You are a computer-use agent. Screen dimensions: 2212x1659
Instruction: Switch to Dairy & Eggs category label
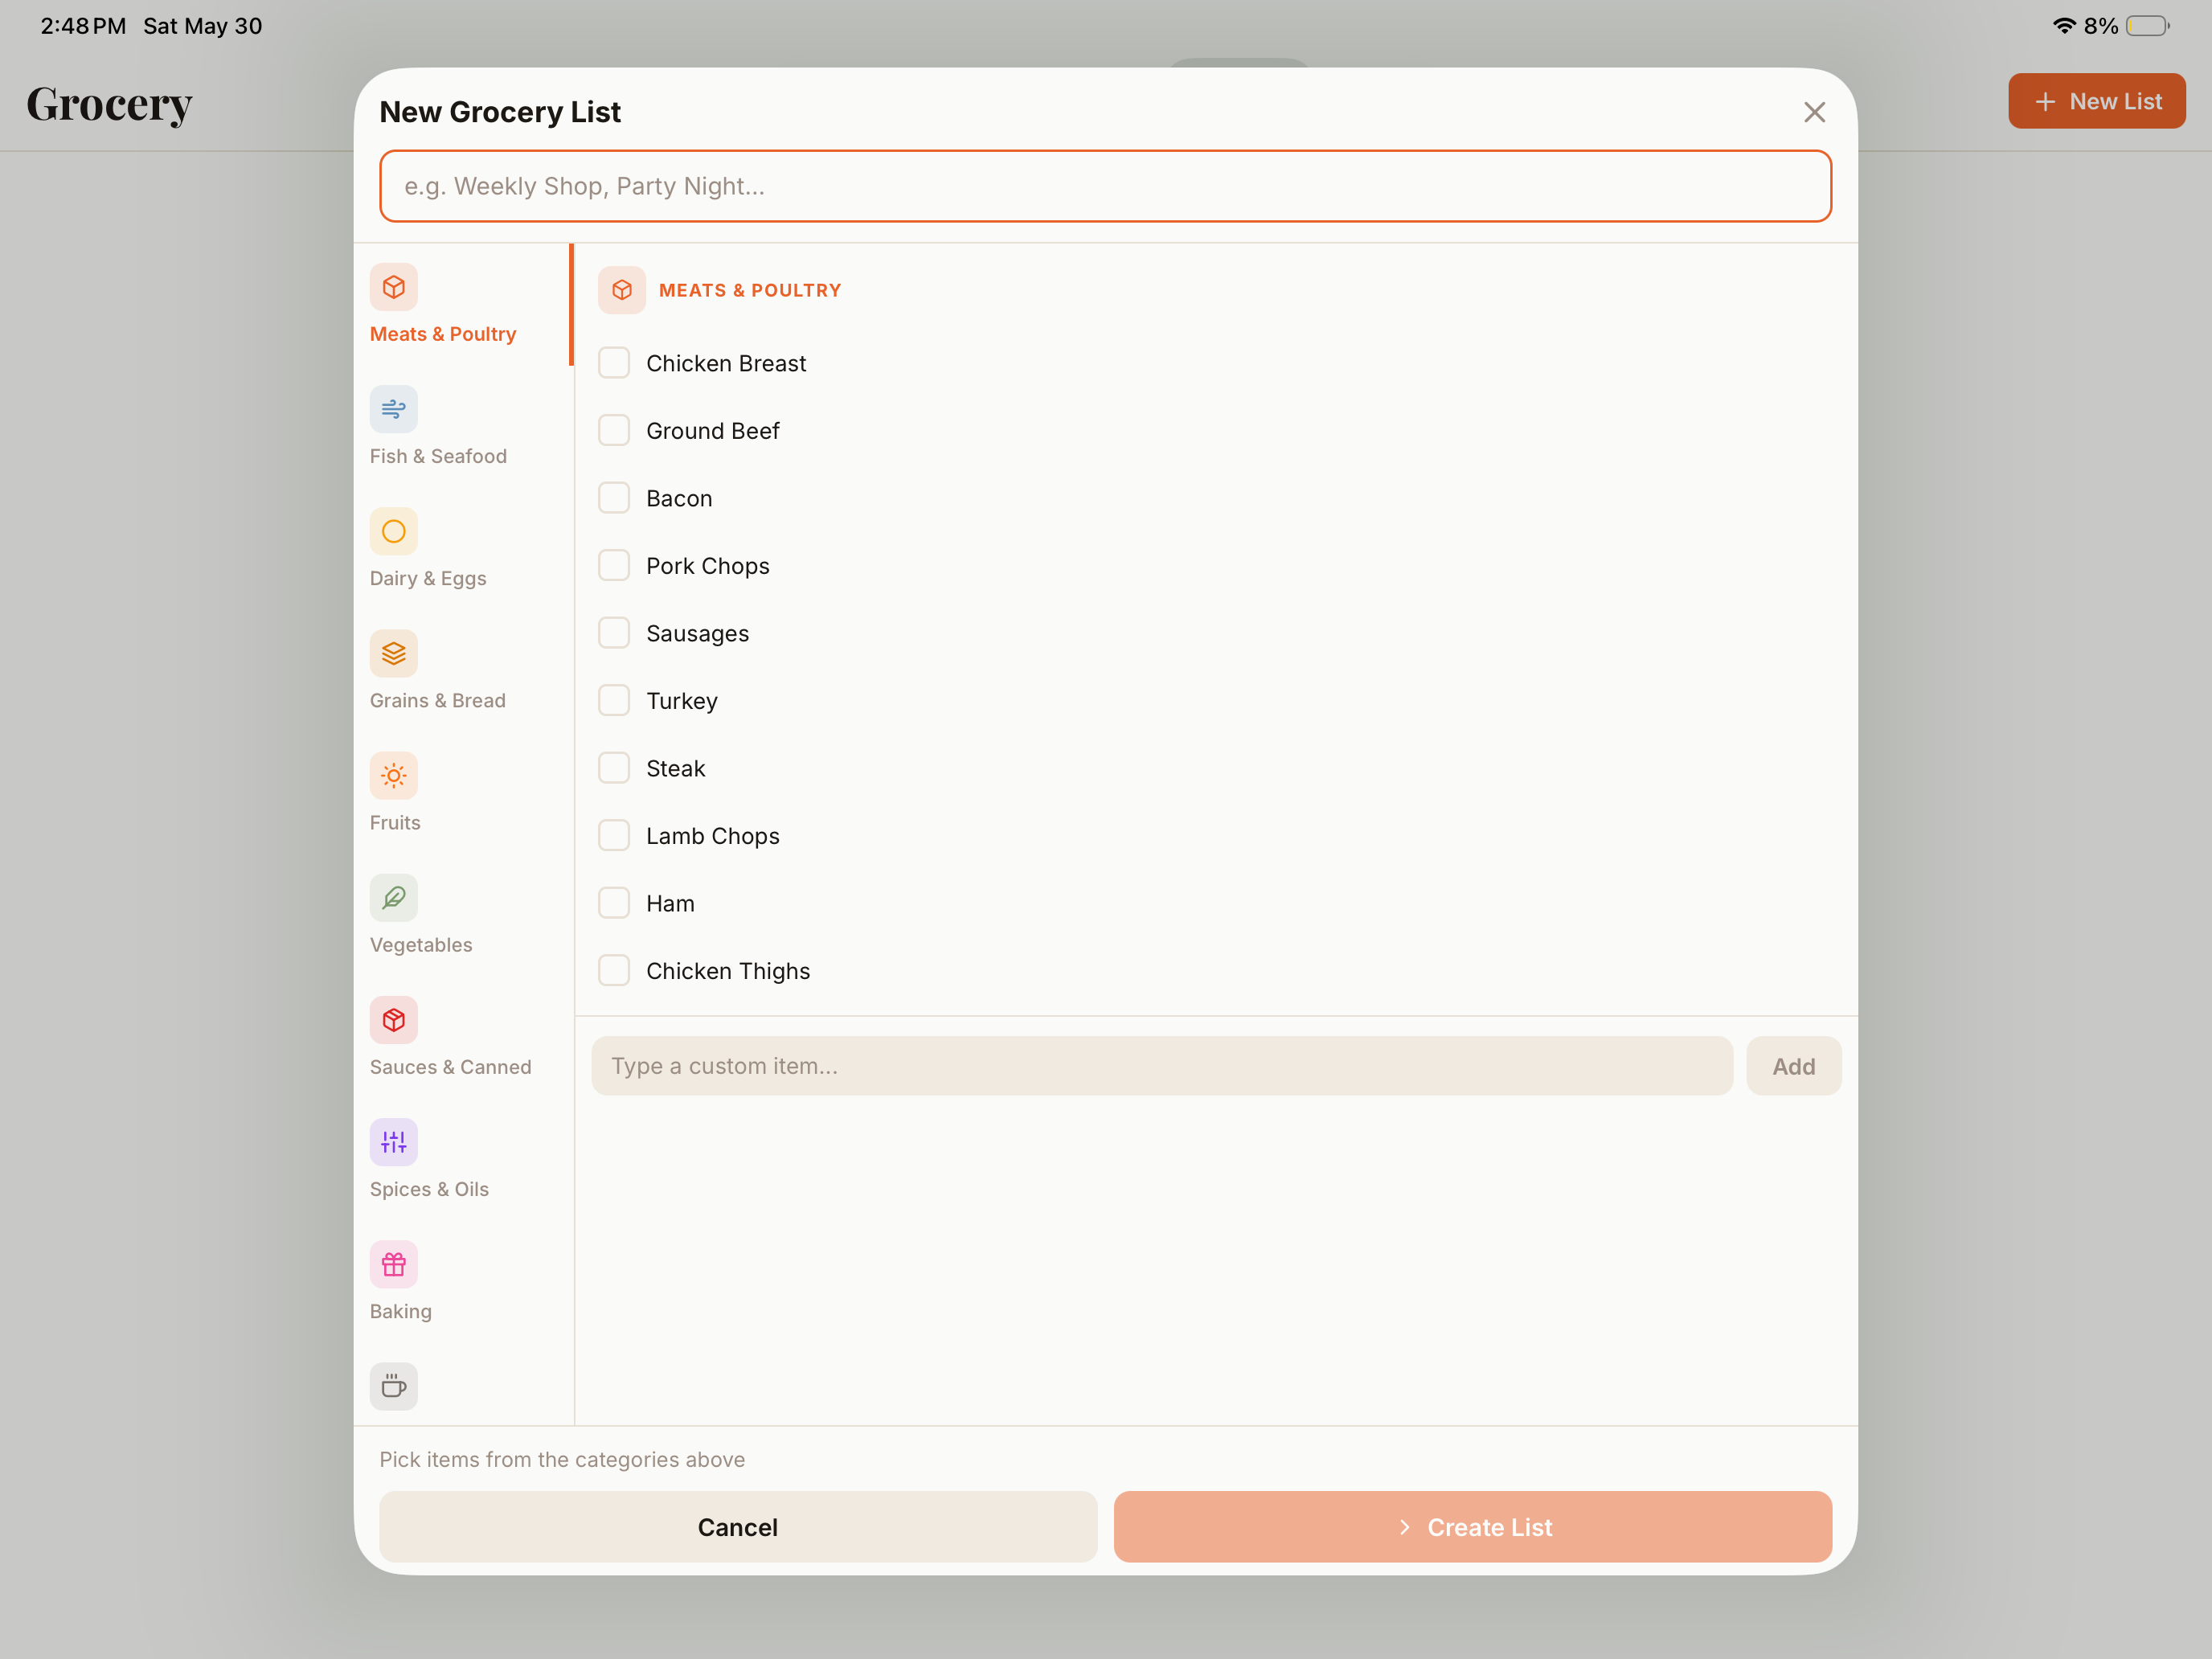(x=428, y=578)
